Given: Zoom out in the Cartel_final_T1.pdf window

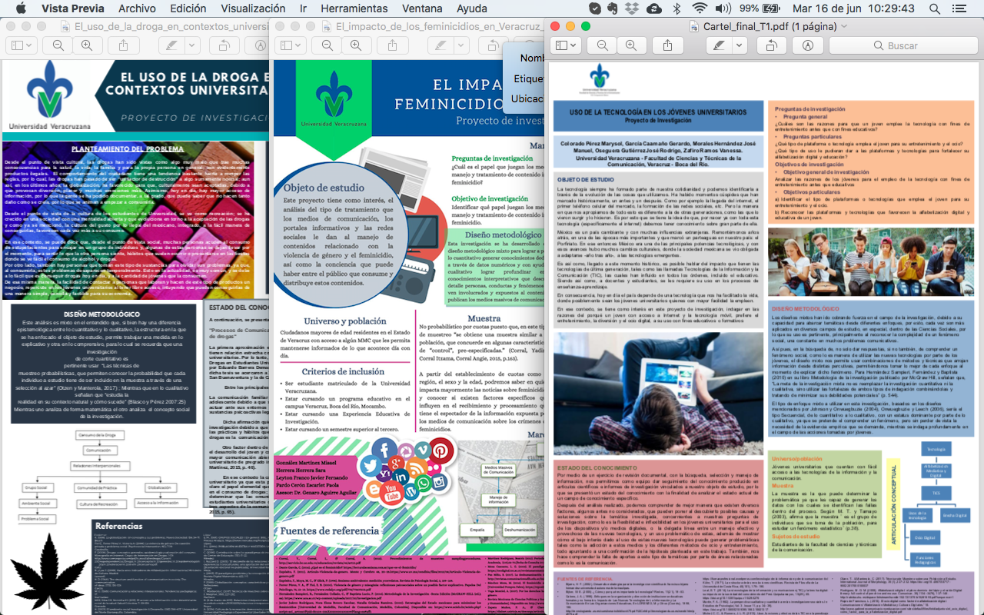Looking at the screenshot, I should click(x=603, y=45).
